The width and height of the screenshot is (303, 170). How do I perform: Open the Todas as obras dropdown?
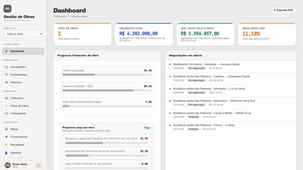click(x=23, y=34)
